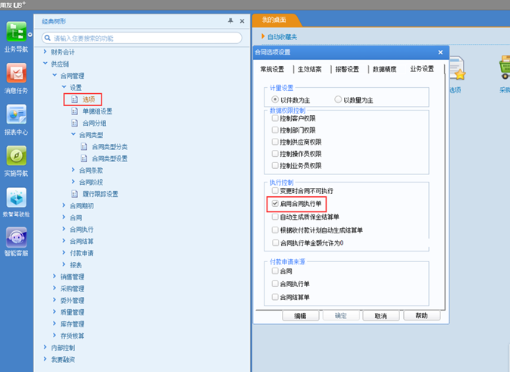Switch to the 生效结案 tab
This screenshot has width=510, height=372.
pos(309,69)
